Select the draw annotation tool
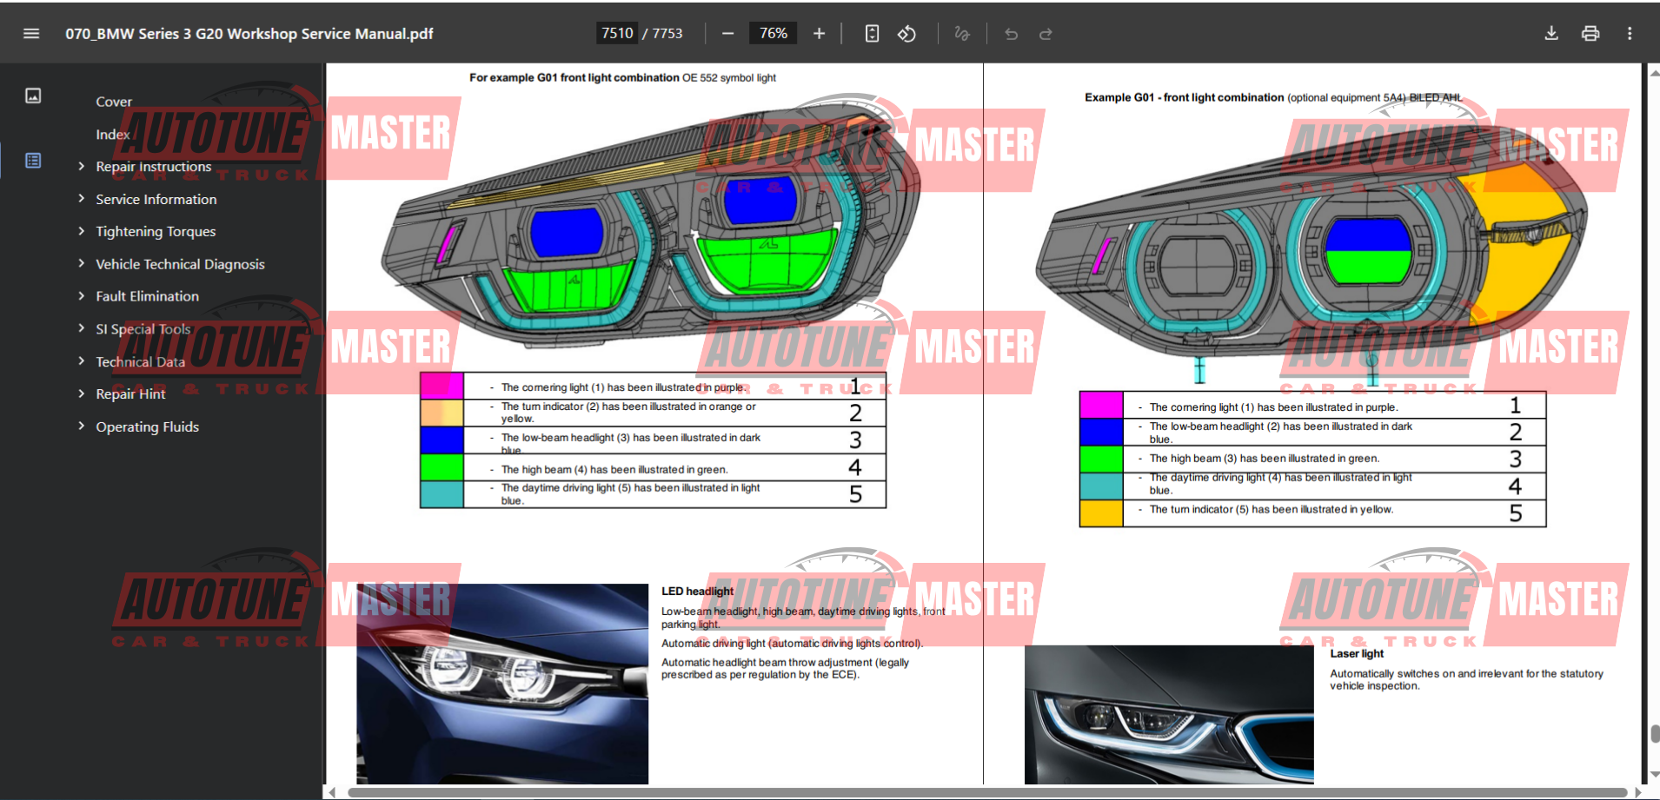Viewport: 1660px width, 800px height. tap(962, 33)
